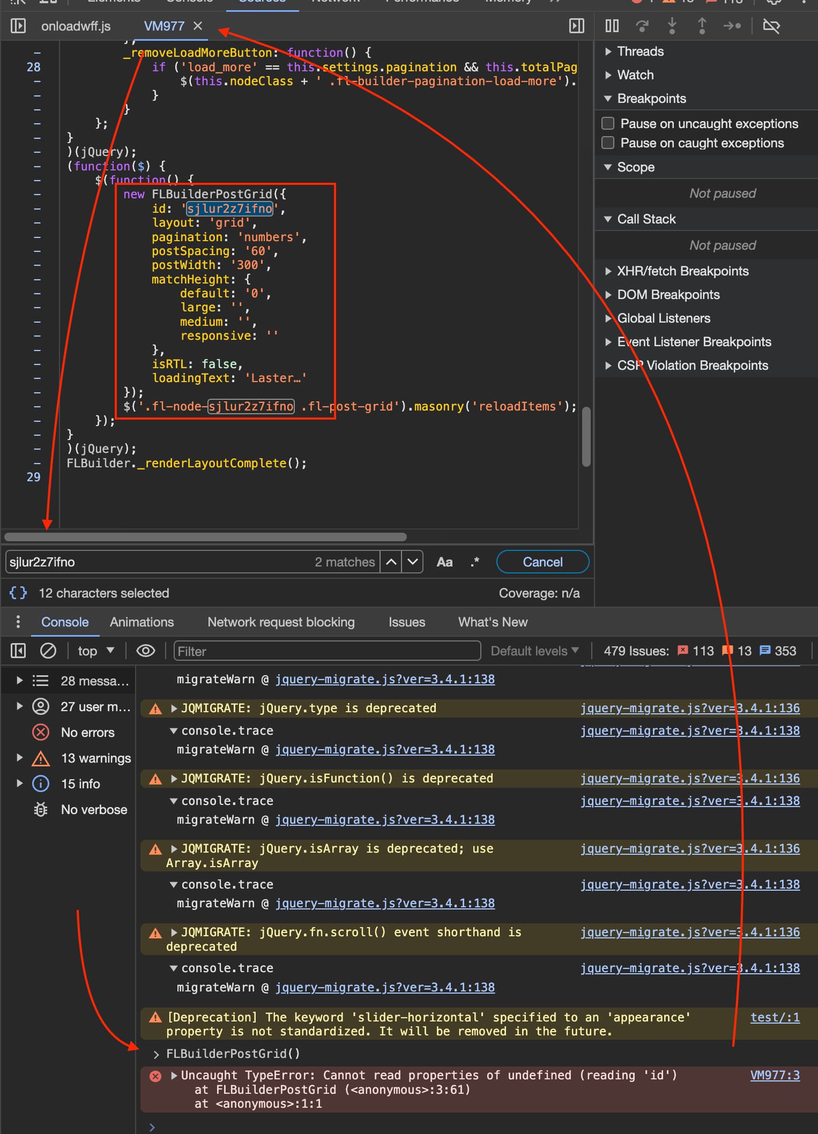Click the clear console icon

tap(48, 651)
